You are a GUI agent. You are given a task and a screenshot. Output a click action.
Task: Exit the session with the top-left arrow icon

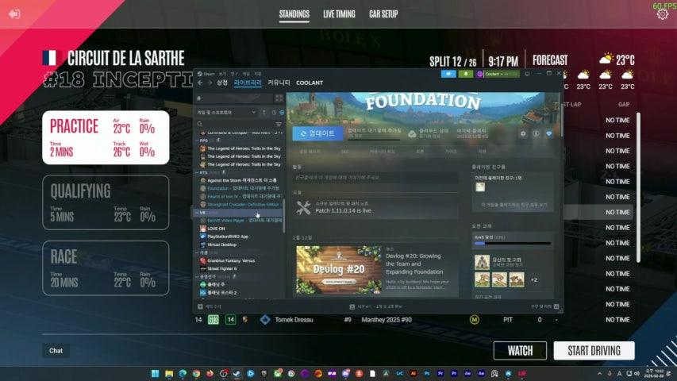(14, 14)
